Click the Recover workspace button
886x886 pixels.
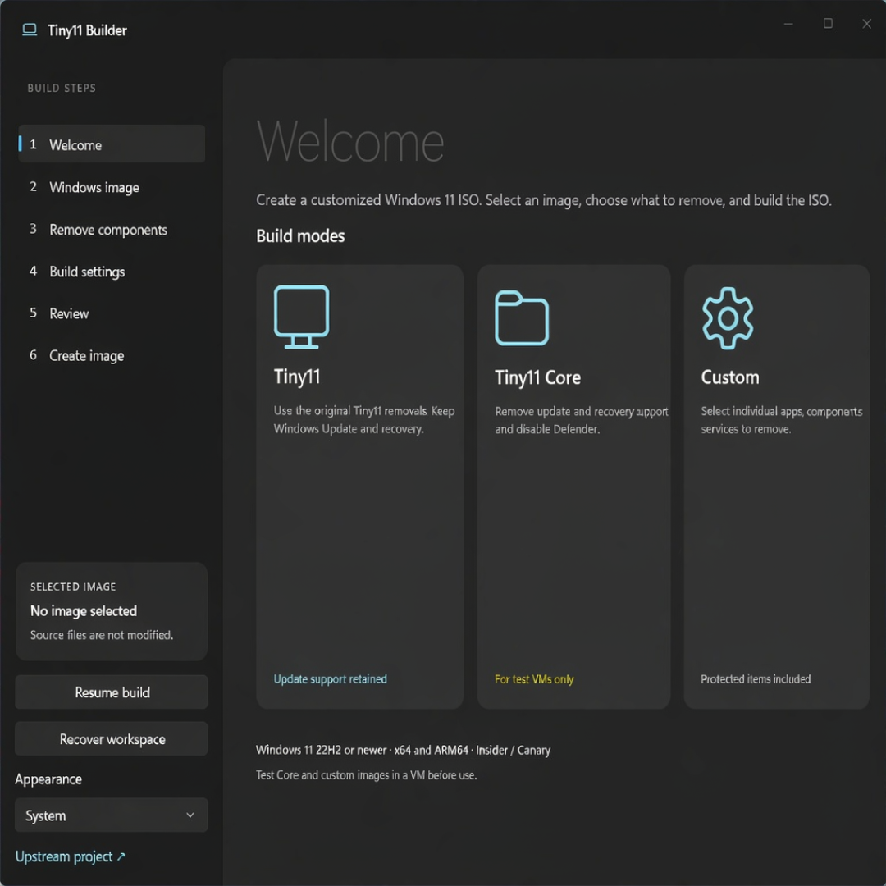[112, 739]
